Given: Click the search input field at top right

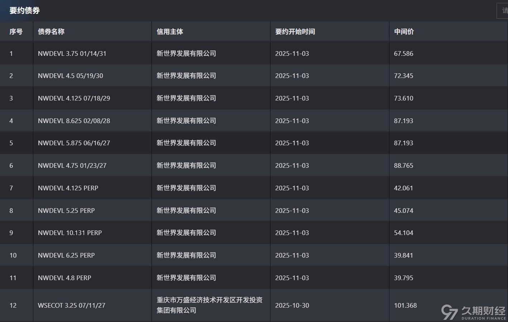Looking at the screenshot, I should [503, 11].
